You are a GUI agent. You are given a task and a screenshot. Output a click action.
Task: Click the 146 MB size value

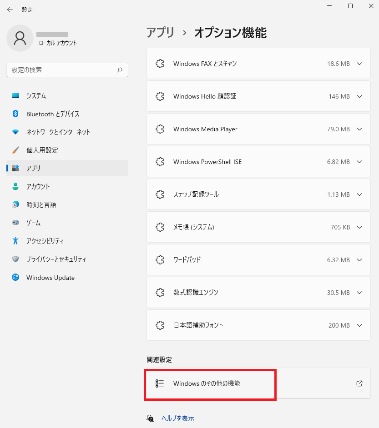point(339,96)
